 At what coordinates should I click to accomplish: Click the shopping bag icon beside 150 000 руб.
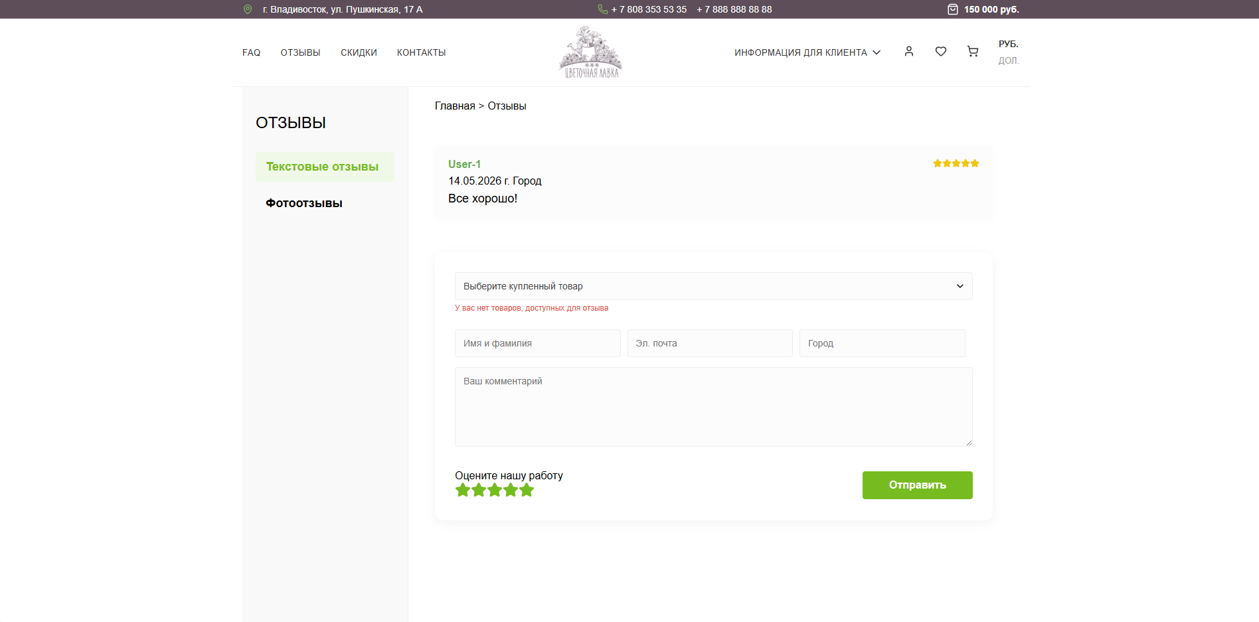pyautogui.click(x=953, y=9)
